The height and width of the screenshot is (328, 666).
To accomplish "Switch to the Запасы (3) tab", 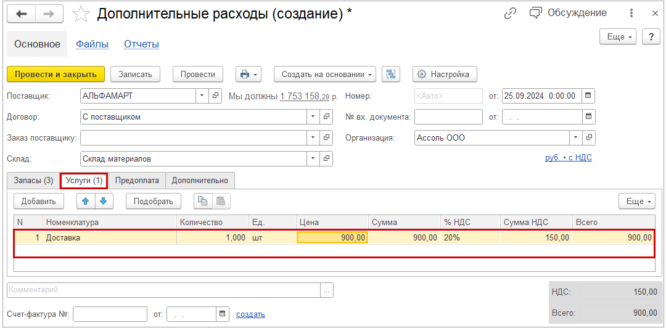I will tap(33, 180).
